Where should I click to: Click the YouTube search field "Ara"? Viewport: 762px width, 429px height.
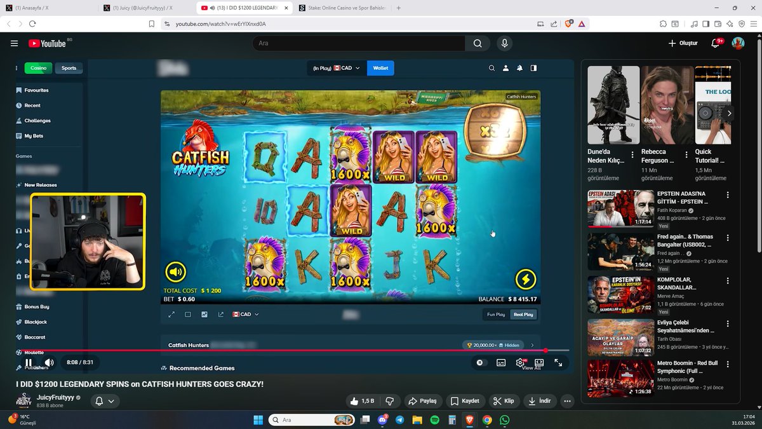359,43
